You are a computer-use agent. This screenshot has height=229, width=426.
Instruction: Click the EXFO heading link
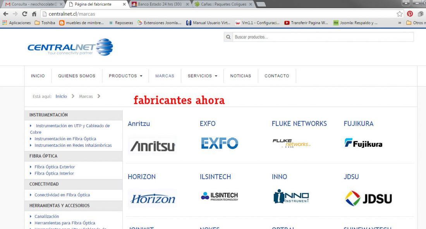tap(208, 124)
